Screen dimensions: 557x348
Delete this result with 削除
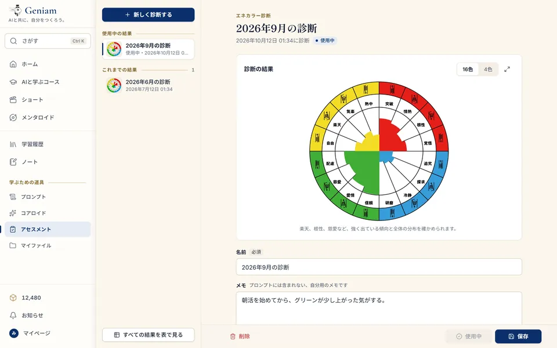pos(240,336)
